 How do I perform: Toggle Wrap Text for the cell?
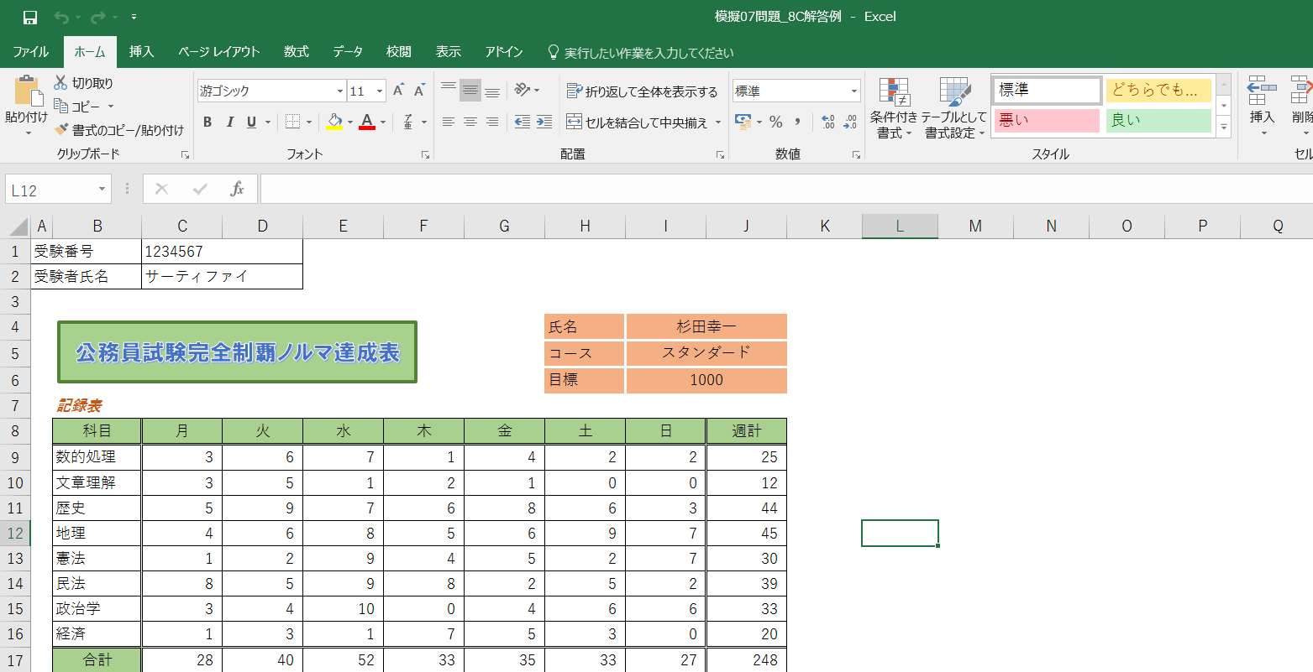coord(643,91)
